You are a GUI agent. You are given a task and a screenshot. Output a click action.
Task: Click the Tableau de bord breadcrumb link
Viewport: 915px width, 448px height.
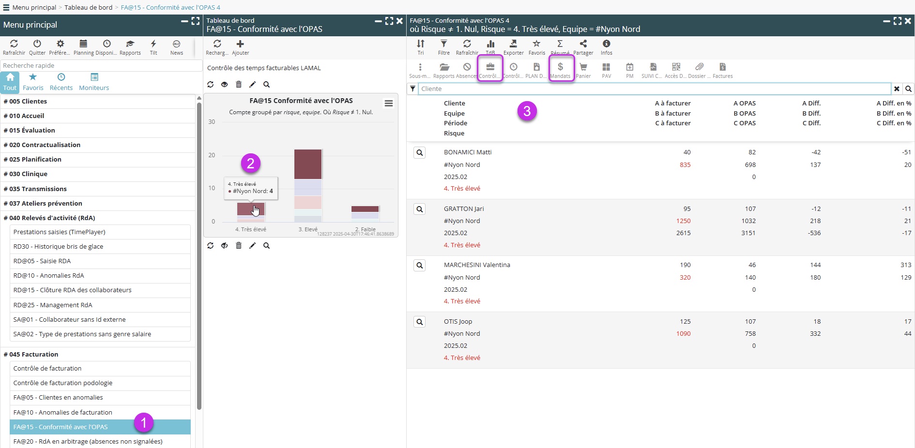[x=88, y=7]
